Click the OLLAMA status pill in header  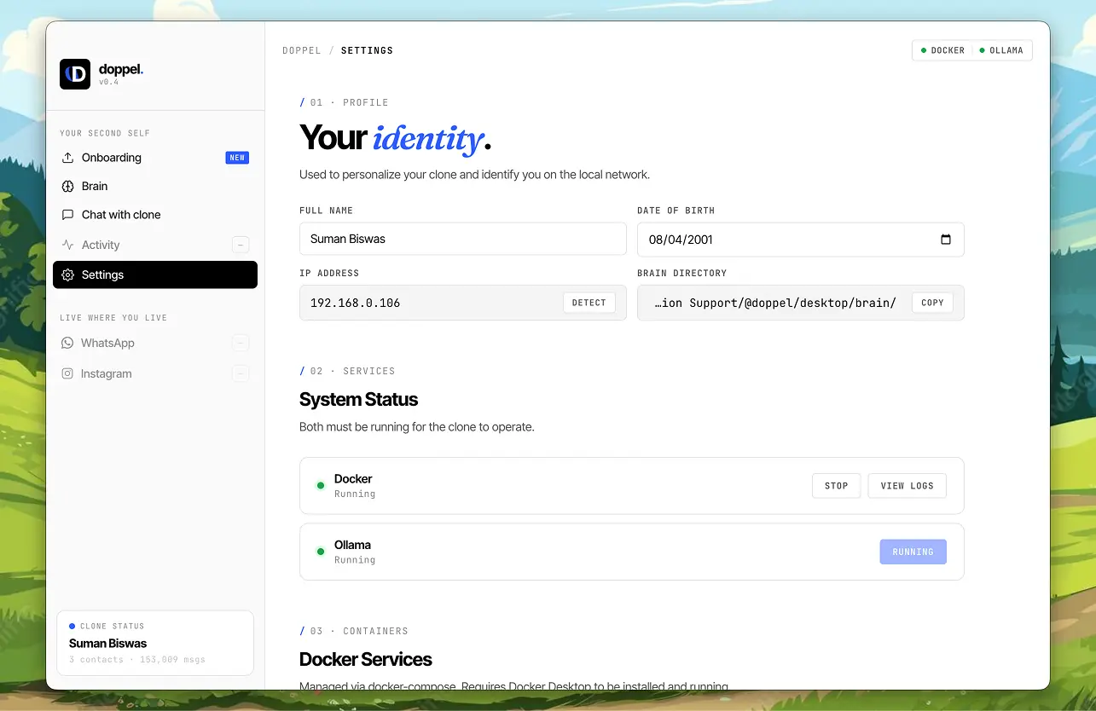(x=1001, y=51)
